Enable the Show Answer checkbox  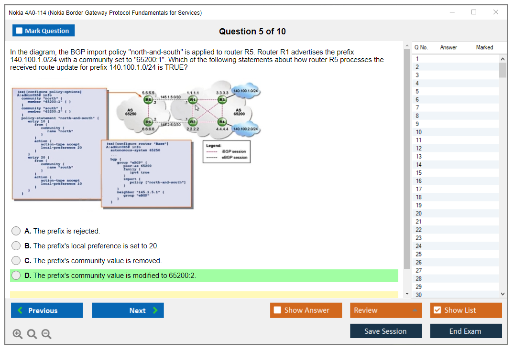[x=278, y=310]
